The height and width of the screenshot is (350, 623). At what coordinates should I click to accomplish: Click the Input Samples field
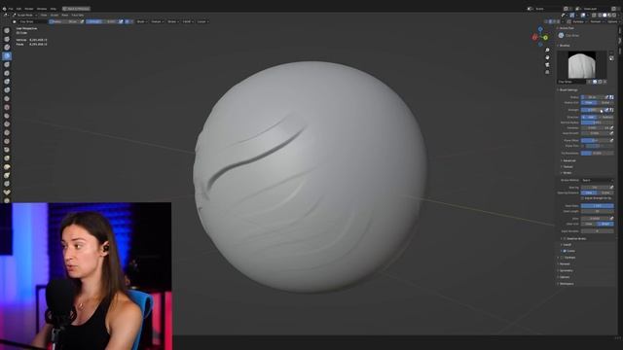pos(597,231)
